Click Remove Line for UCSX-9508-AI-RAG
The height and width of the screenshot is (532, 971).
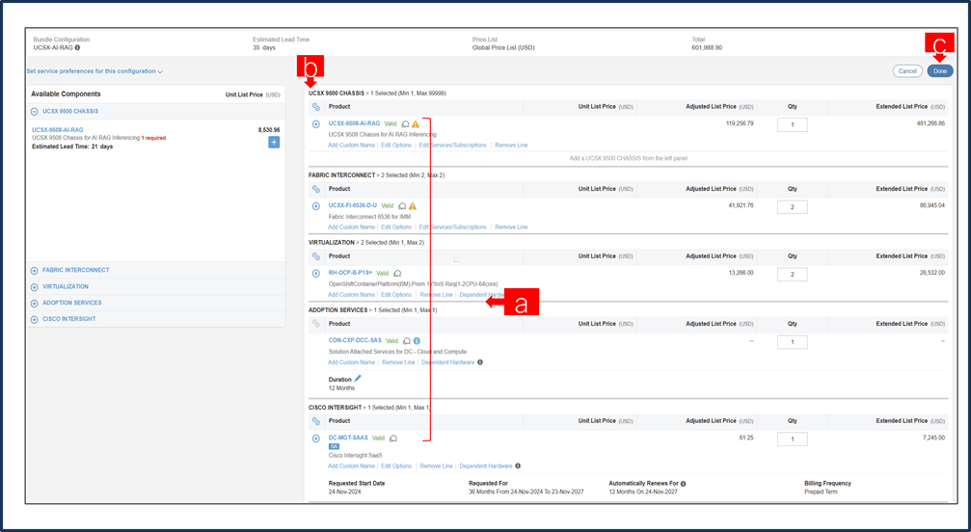(x=511, y=146)
